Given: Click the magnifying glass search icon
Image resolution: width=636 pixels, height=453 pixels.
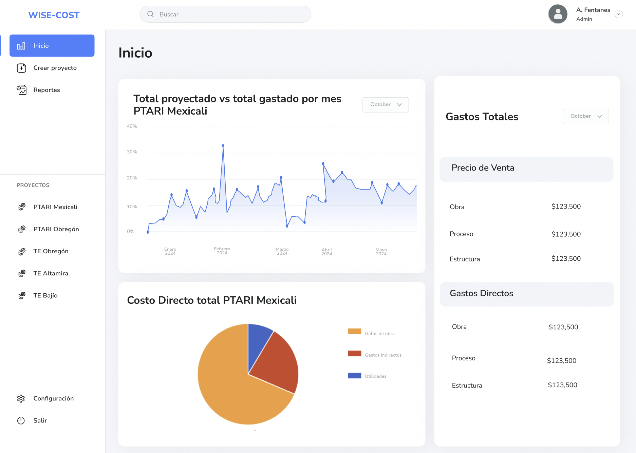Looking at the screenshot, I should tap(151, 14).
